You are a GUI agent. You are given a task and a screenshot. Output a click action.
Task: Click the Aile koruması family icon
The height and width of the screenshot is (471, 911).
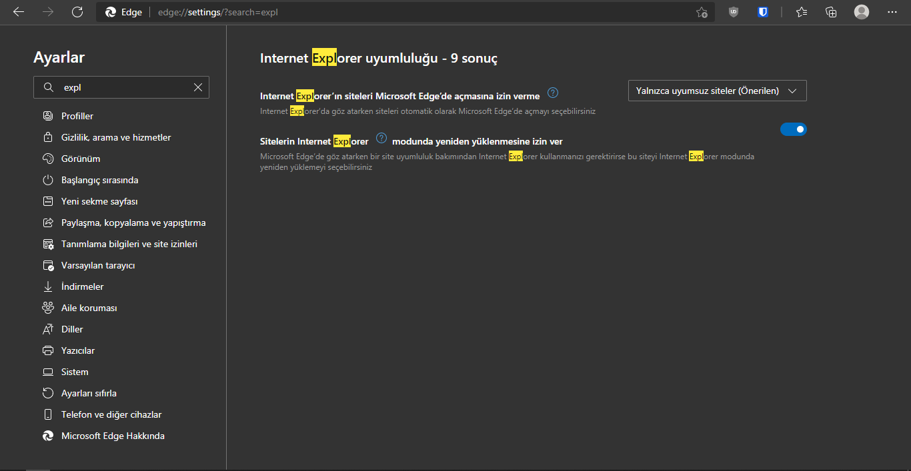tap(48, 308)
